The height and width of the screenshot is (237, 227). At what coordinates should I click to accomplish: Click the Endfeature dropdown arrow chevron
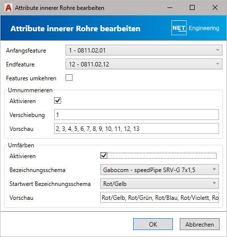pyautogui.click(x=218, y=63)
